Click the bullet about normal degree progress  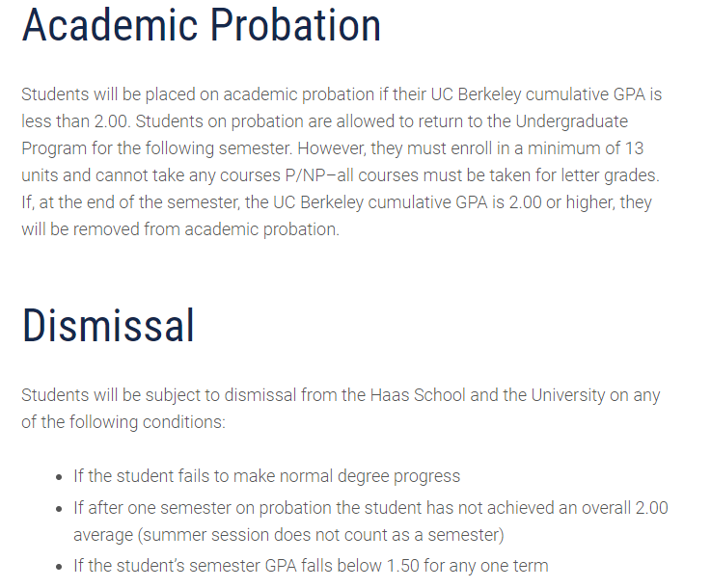coord(266,476)
